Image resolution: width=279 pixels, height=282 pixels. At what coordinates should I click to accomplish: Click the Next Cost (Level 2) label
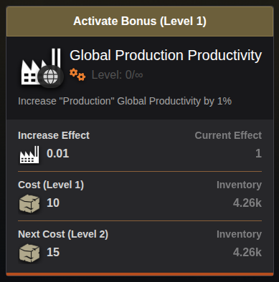tap(63, 234)
